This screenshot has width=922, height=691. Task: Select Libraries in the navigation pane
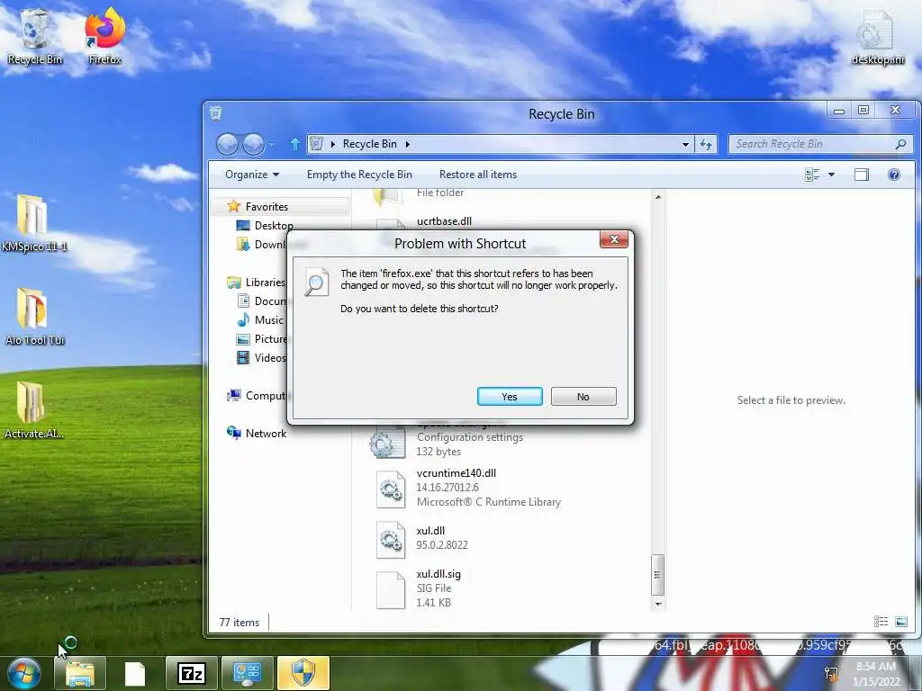pyautogui.click(x=256, y=283)
